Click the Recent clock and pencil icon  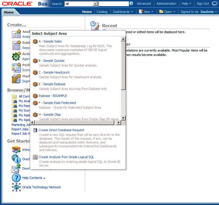pos(95,26)
